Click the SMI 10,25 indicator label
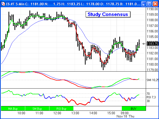 tap(153, 80)
